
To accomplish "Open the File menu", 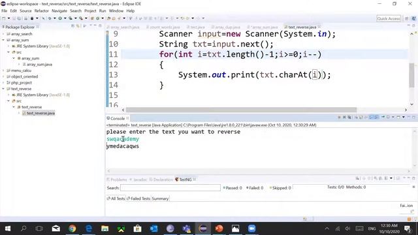I will click(x=5, y=11).
